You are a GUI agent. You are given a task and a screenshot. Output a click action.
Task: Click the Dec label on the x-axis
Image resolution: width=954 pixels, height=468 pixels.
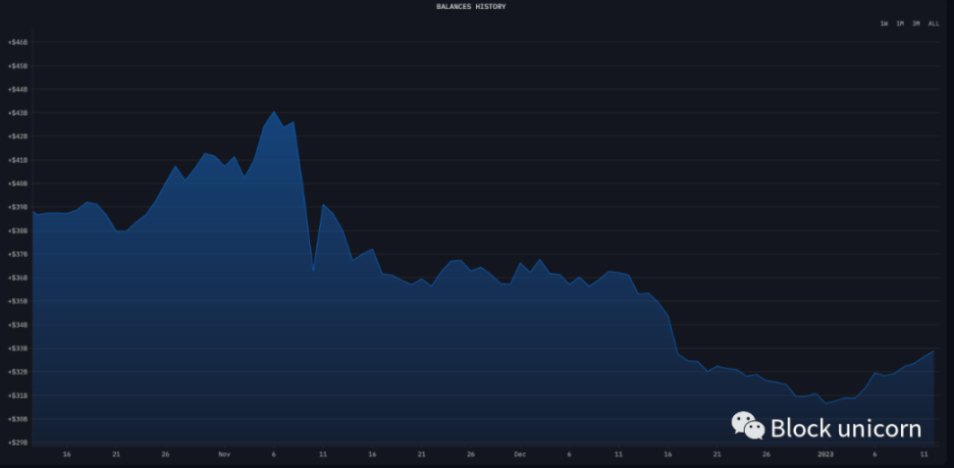[520, 454]
